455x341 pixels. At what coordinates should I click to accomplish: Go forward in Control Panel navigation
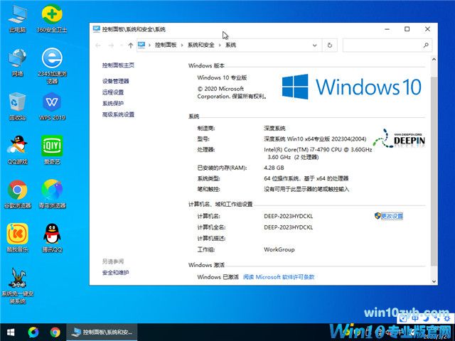(111, 45)
